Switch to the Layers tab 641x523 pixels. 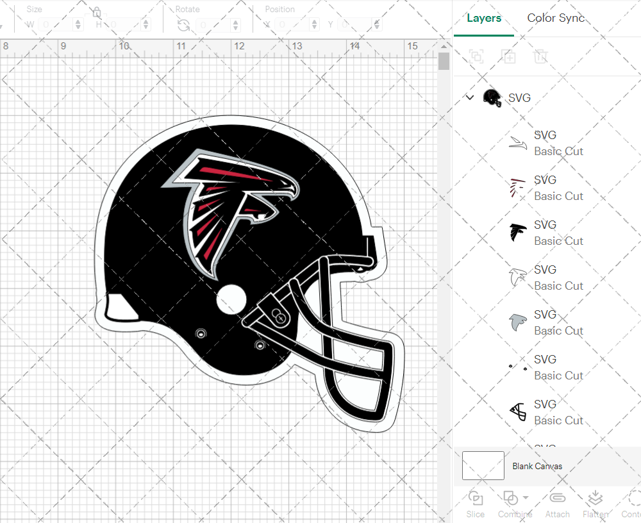pyautogui.click(x=484, y=18)
